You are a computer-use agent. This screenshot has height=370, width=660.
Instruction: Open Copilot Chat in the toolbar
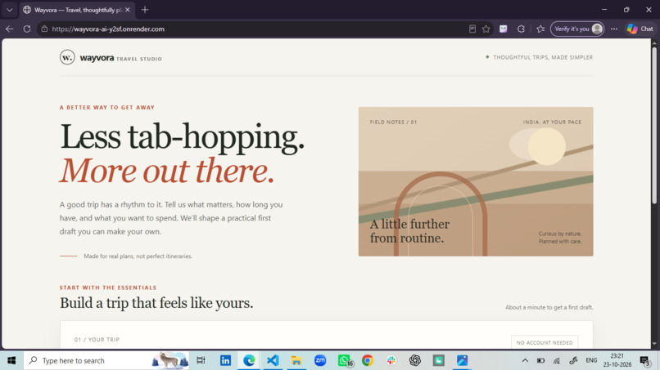pos(640,29)
